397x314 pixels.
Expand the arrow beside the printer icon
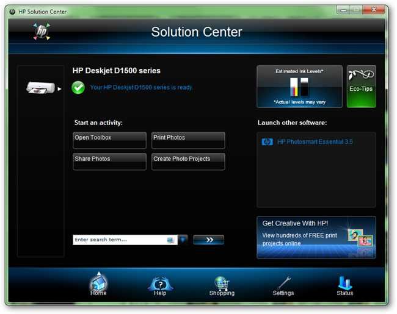59,89
